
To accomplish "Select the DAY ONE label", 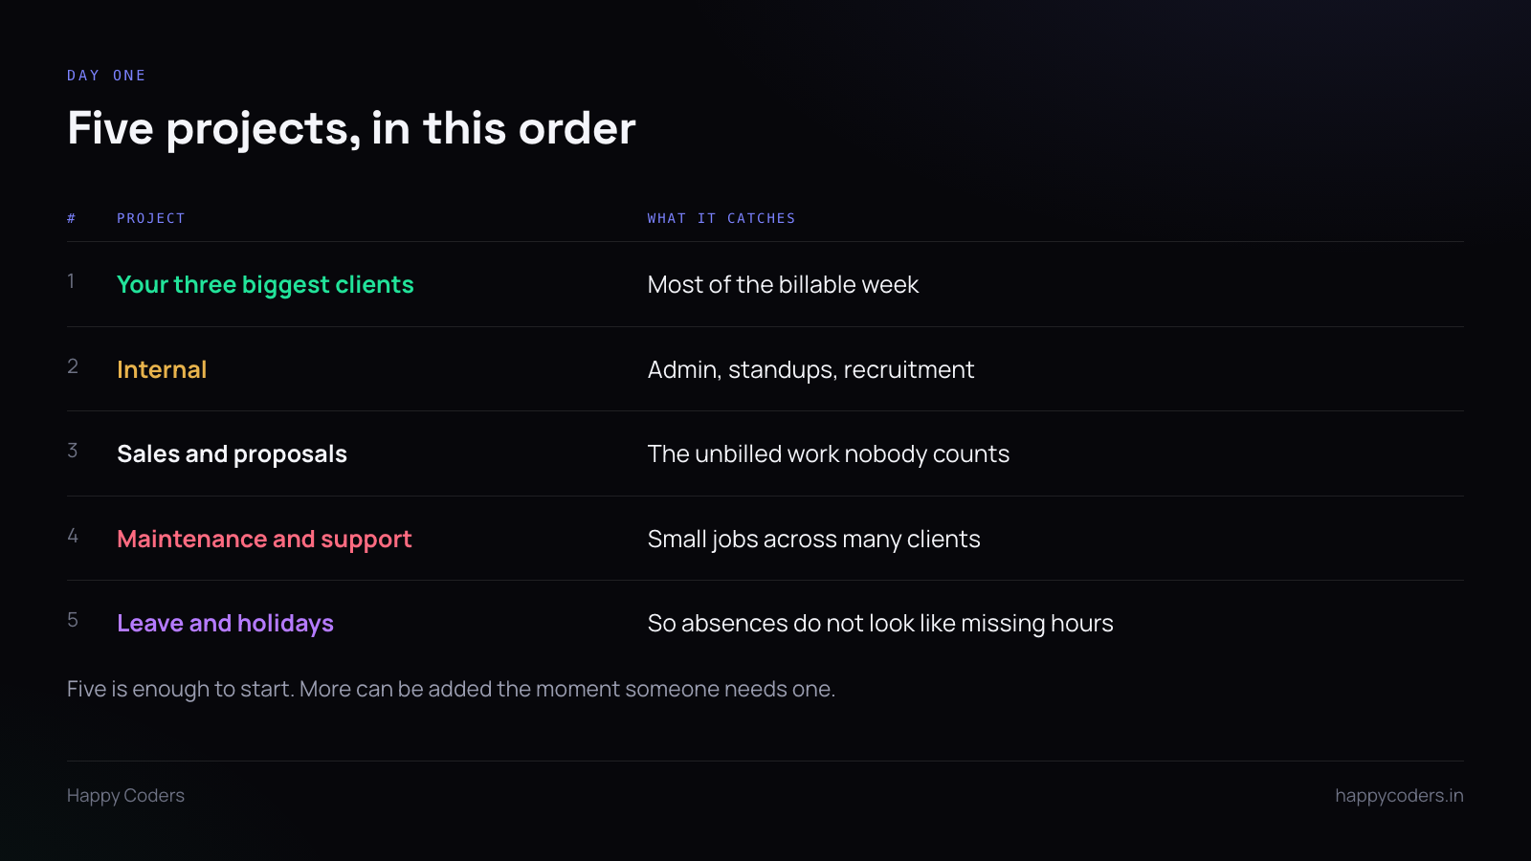I will point(106,76).
